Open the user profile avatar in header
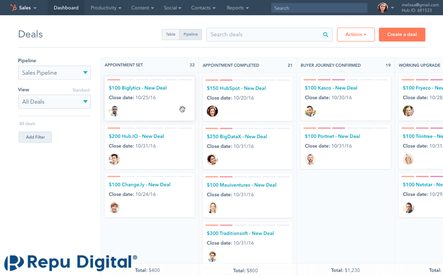The width and height of the screenshot is (443, 276). pyautogui.click(x=383, y=8)
